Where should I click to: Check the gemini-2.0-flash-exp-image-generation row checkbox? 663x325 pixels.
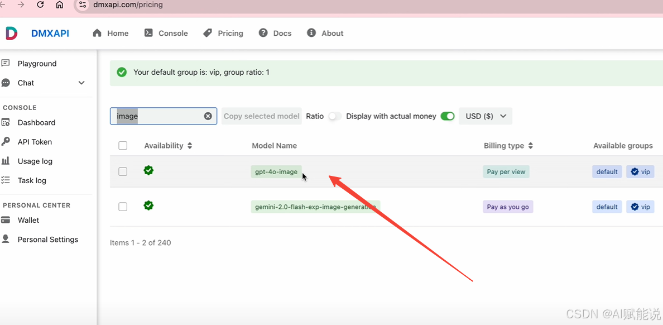point(123,207)
